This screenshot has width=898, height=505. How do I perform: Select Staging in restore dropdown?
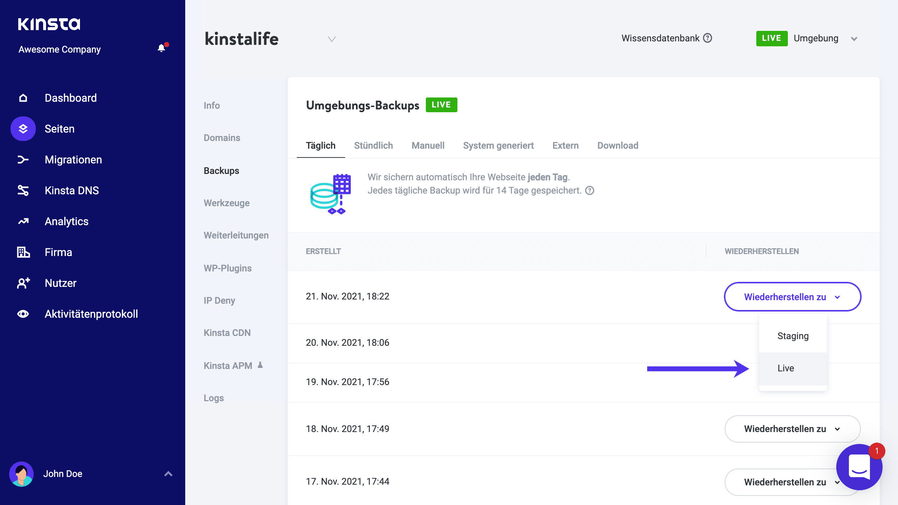793,336
